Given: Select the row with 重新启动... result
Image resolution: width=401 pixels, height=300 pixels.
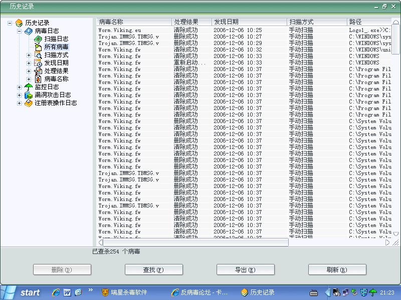Looking at the screenshot, I should (244, 63).
